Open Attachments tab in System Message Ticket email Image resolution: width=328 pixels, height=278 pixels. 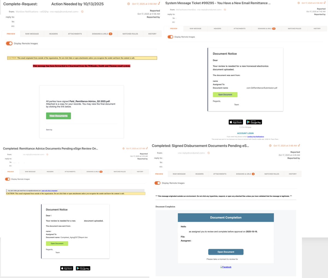pos(239,28)
